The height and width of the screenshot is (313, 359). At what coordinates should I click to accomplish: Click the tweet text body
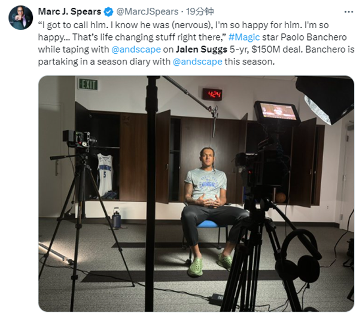196,43
